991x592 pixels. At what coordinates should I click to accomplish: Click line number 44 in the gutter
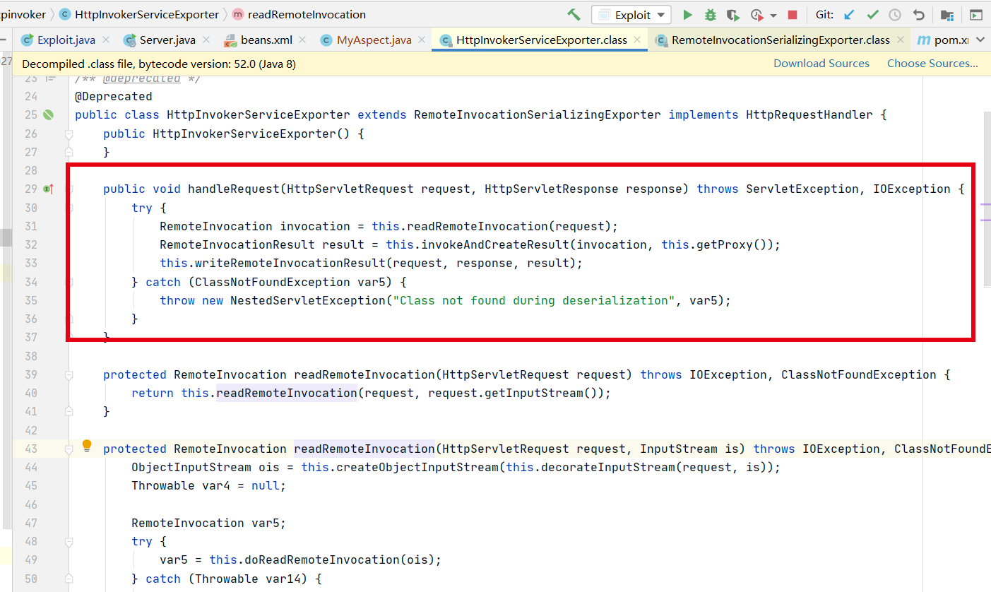pyautogui.click(x=30, y=467)
